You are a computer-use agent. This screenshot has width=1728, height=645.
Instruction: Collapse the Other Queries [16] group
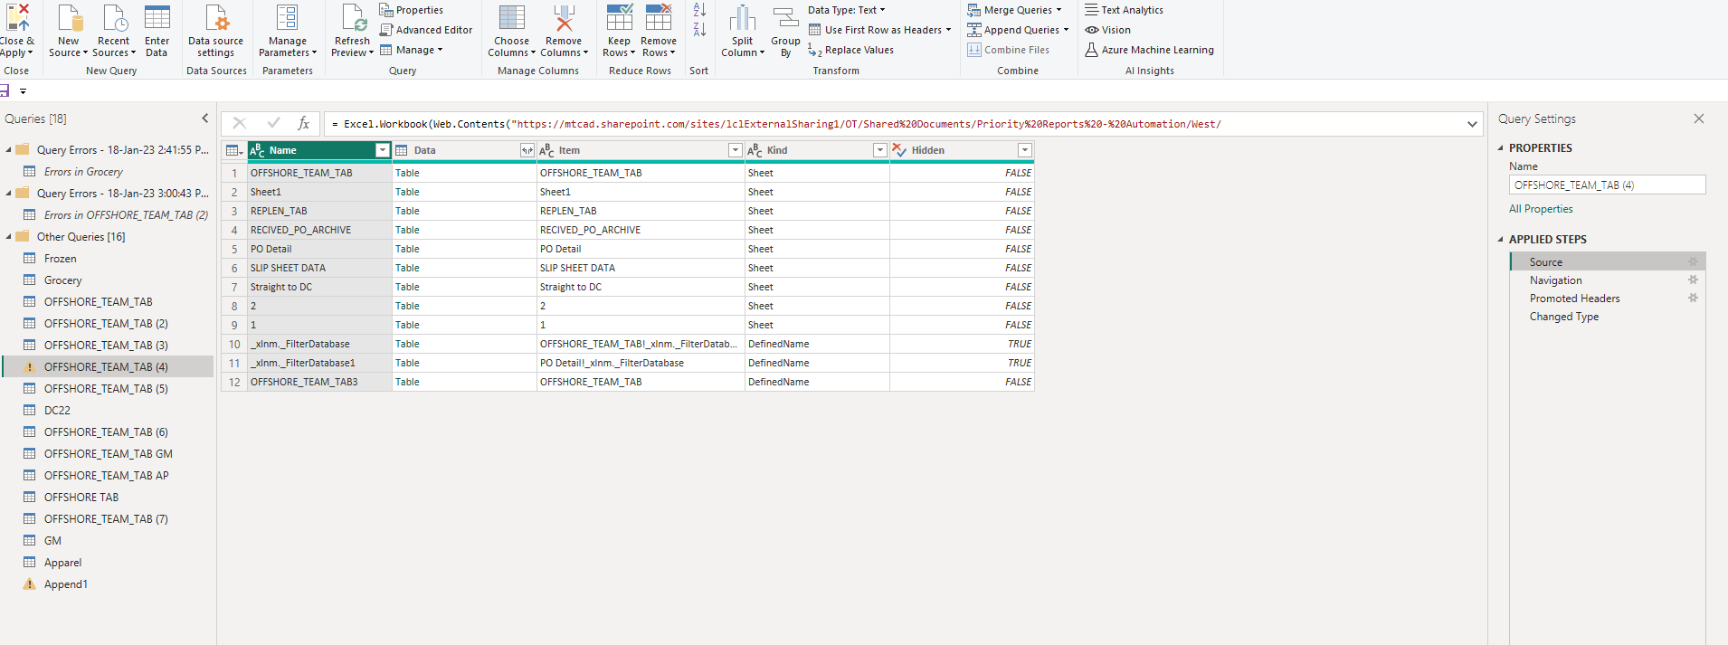point(9,237)
